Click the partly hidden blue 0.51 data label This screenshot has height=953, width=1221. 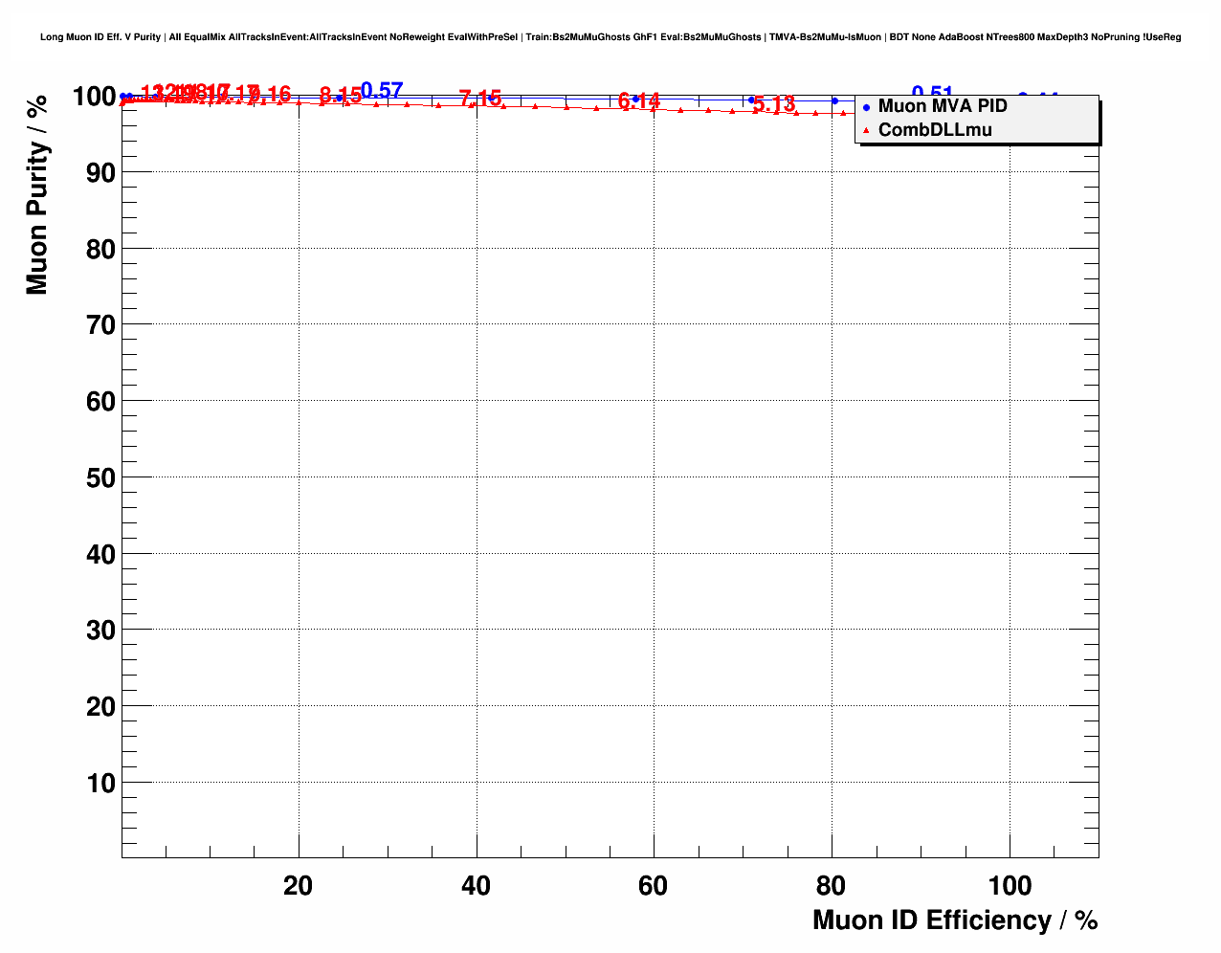(933, 91)
